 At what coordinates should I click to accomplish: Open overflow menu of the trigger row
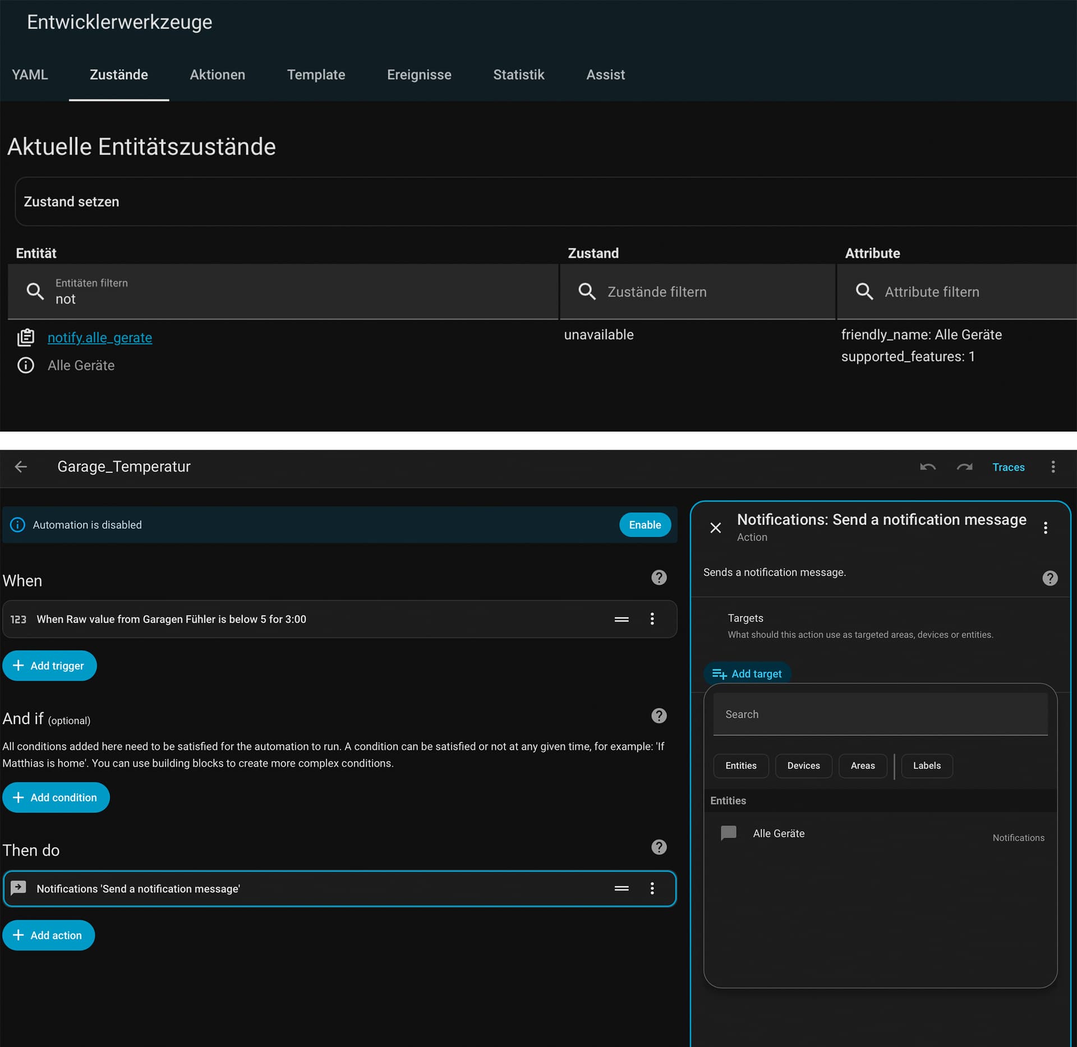point(652,619)
